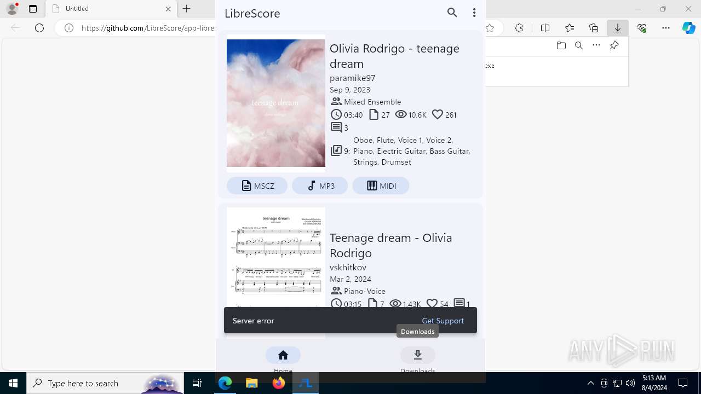Reload the page in Edge
701x394 pixels.
coord(39,28)
